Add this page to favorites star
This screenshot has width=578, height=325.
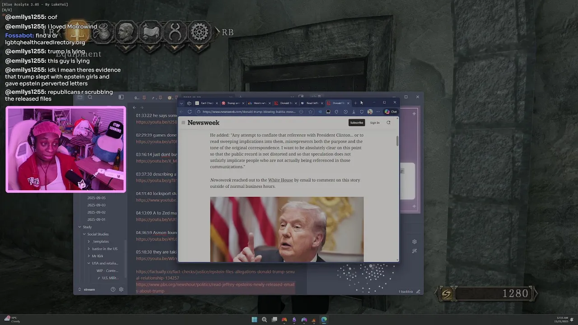coord(310,111)
